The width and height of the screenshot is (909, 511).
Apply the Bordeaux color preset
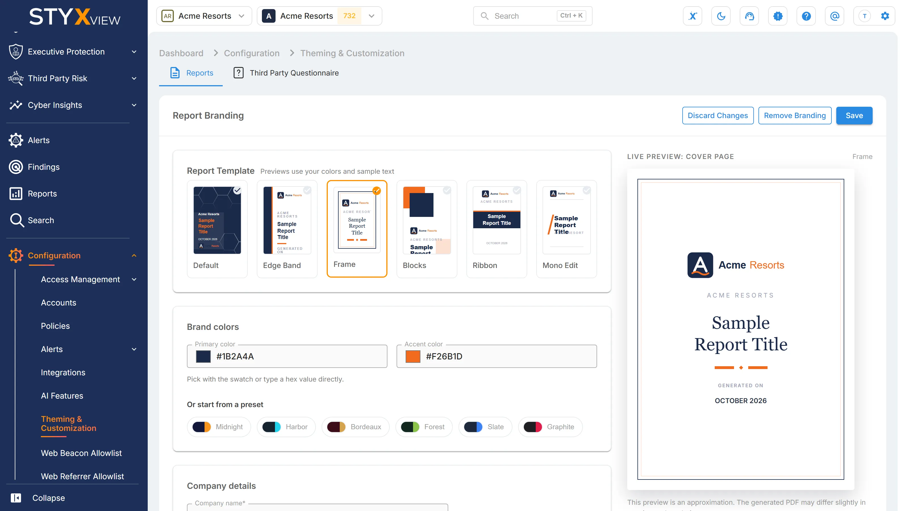[355, 427]
